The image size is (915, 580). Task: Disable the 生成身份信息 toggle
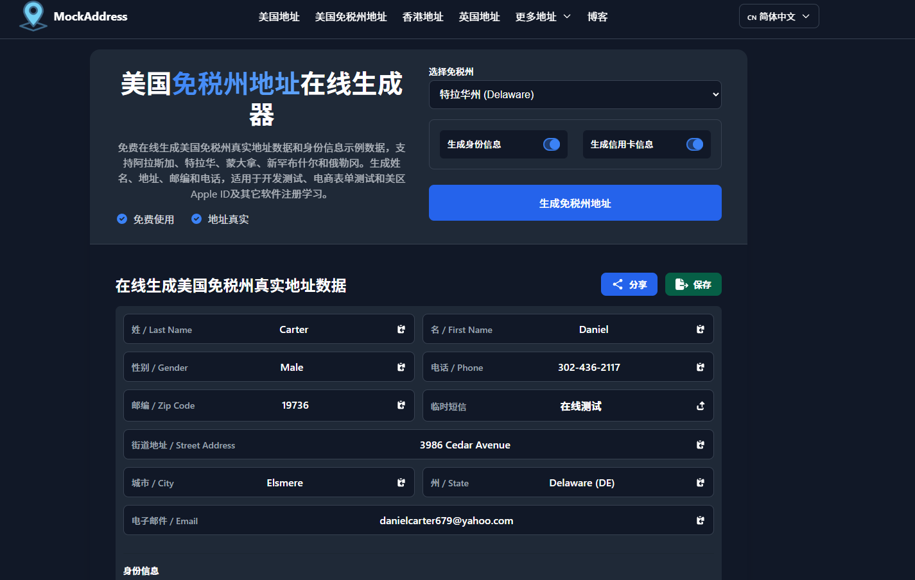tap(552, 144)
